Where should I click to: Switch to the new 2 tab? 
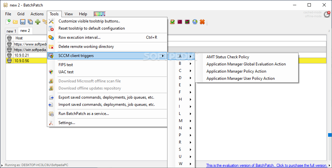(25, 31)
